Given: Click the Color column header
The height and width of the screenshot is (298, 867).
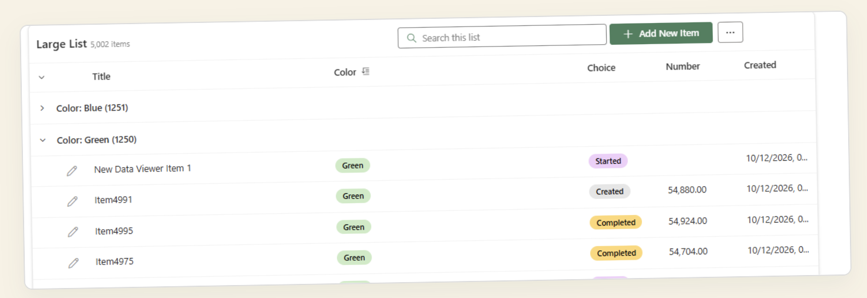Looking at the screenshot, I should [x=345, y=72].
